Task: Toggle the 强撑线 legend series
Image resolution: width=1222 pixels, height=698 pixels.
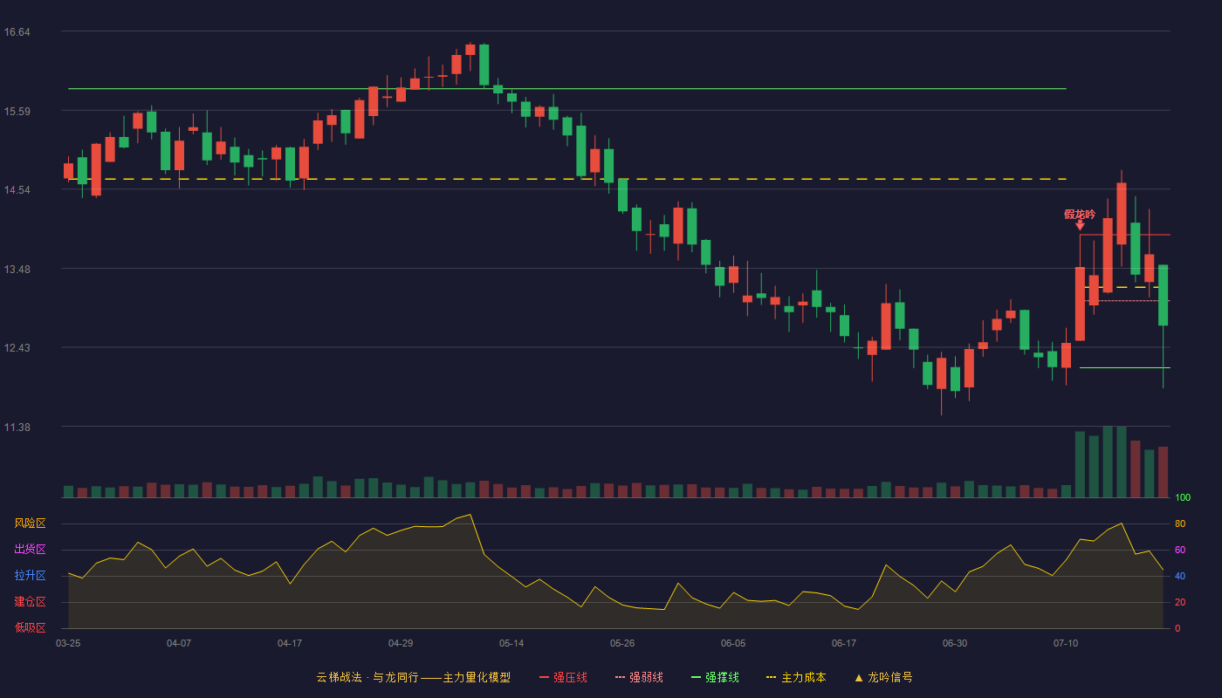Action: click(715, 677)
